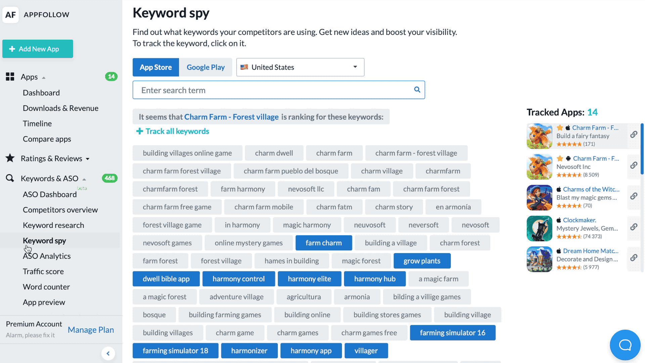The image size is (645, 363).
Task: Click the Apps grid icon in sidebar
Action: [x=10, y=77]
